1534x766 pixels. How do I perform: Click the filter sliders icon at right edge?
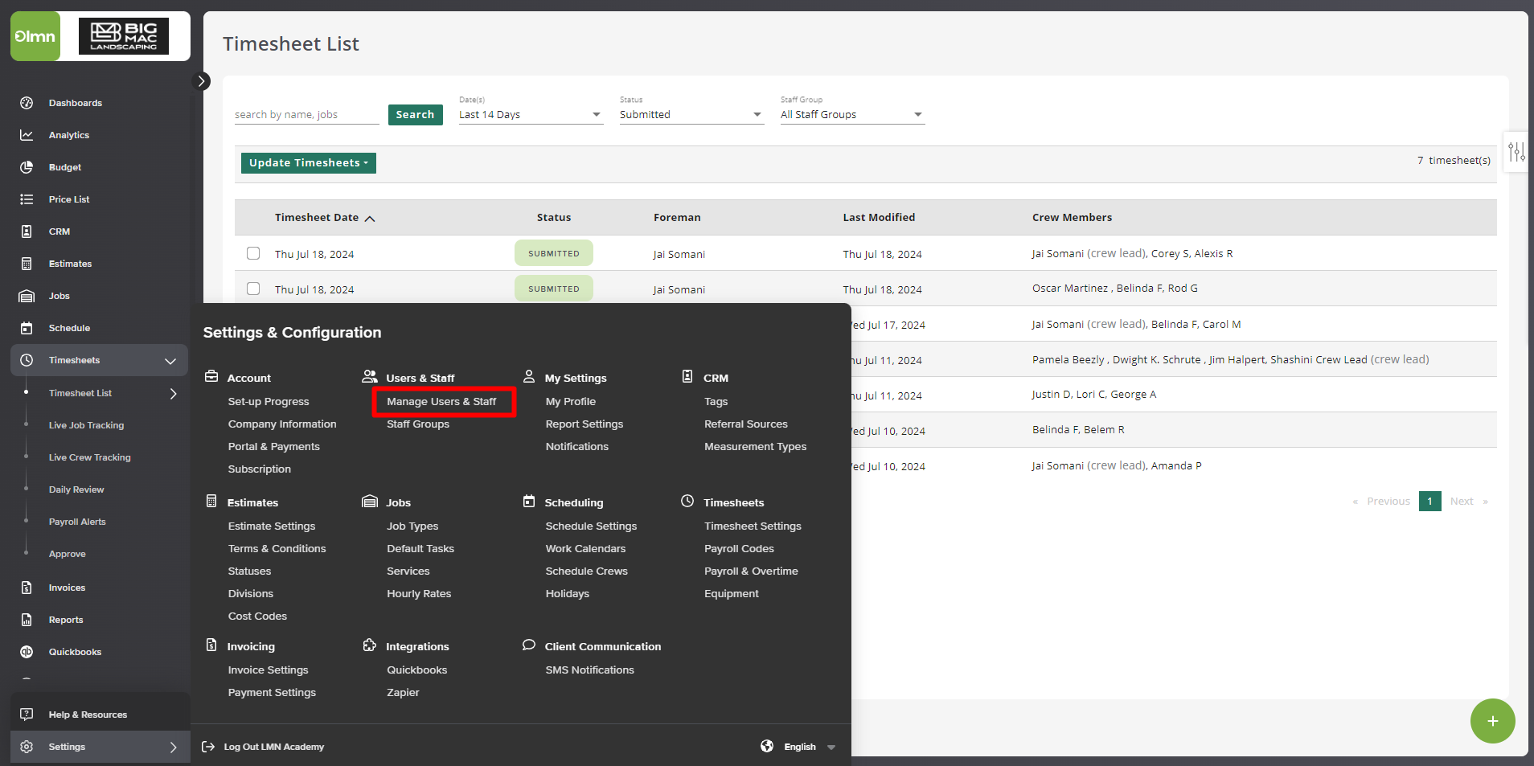coord(1516,151)
